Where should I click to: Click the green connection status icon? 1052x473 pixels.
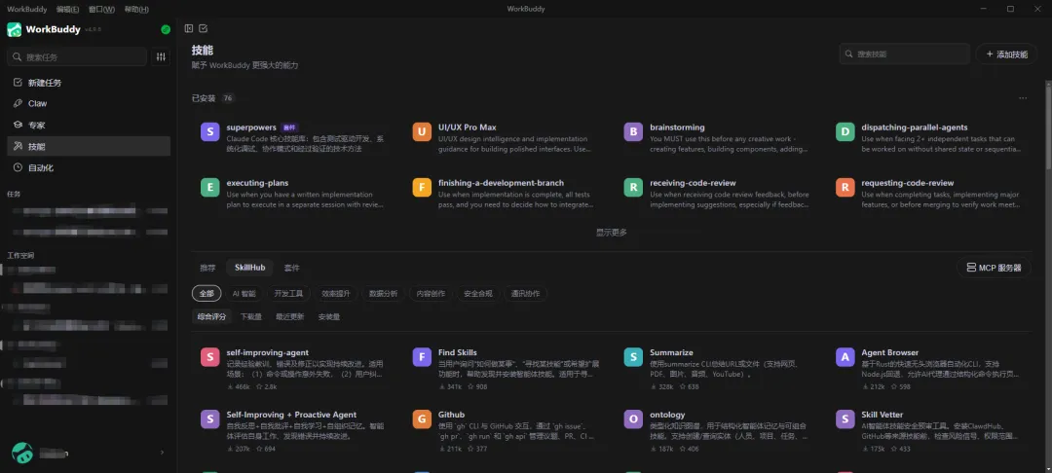coord(166,29)
